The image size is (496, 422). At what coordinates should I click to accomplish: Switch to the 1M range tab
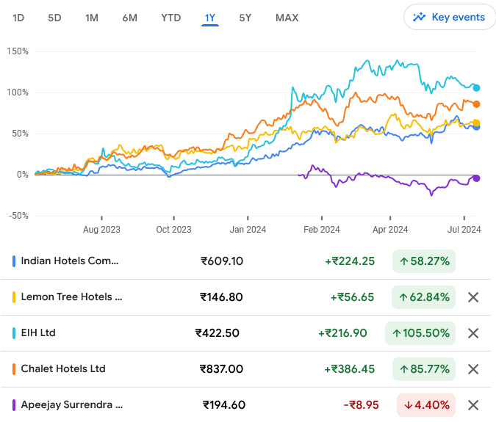point(92,18)
